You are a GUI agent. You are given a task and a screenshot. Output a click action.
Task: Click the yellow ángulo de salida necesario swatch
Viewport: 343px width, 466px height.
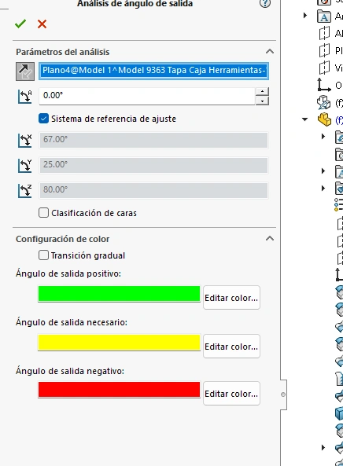[x=119, y=343]
